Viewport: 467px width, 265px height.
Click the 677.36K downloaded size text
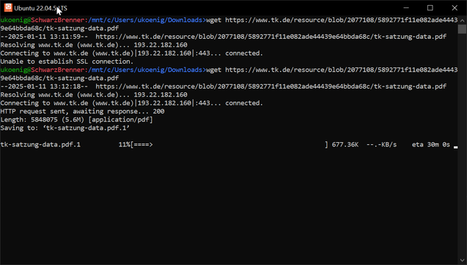(x=345, y=144)
